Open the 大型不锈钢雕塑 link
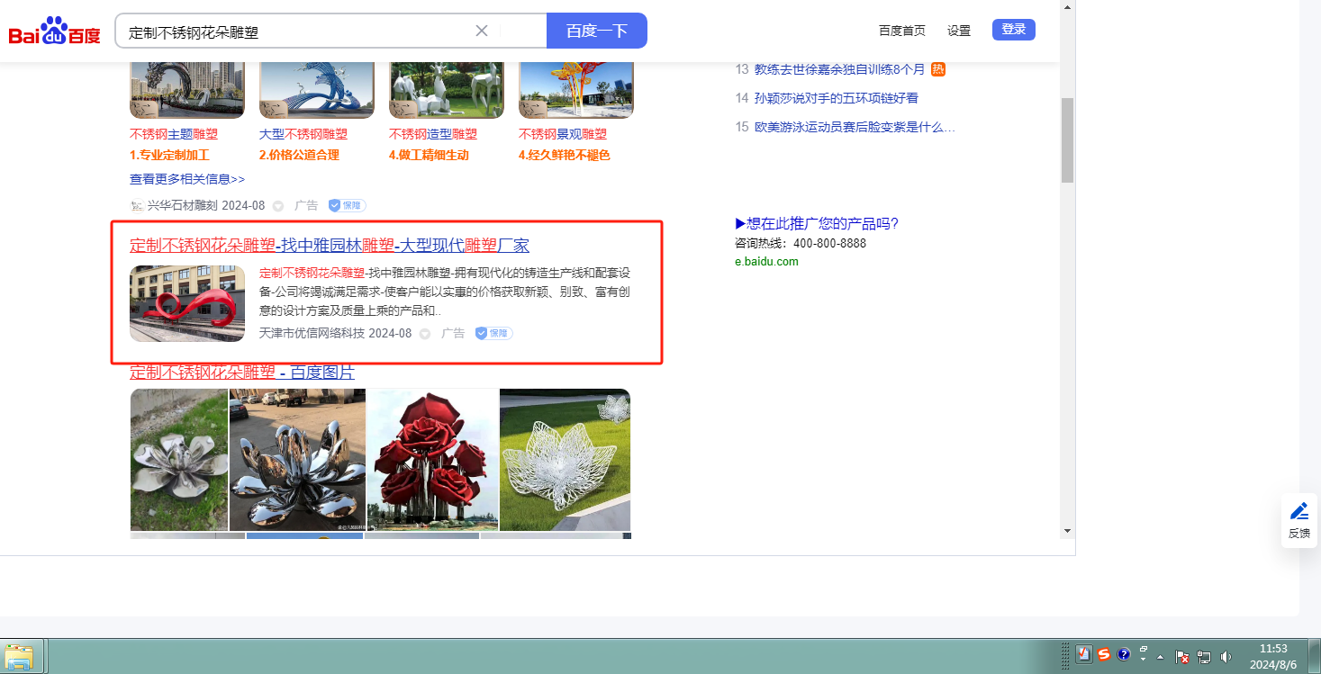This screenshot has width=1321, height=674. click(303, 134)
